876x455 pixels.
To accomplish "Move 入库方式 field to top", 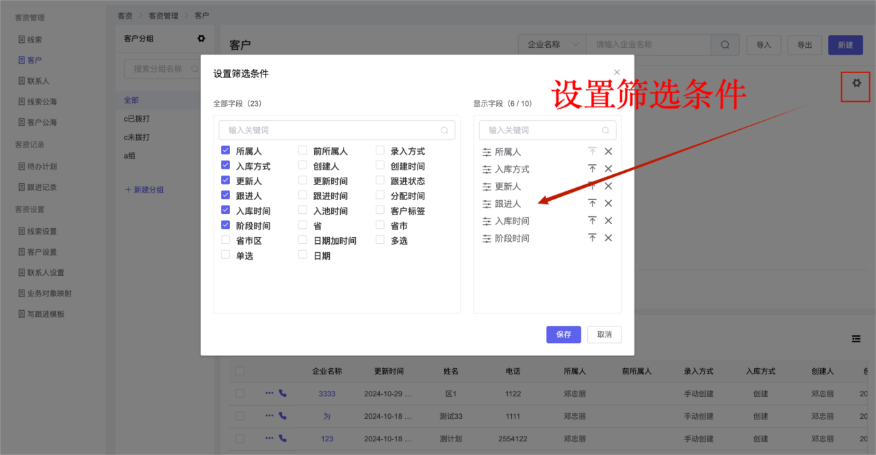I will [592, 169].
